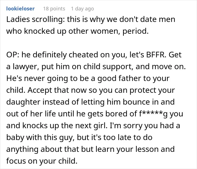Click the word daughter in the comment
The width and height of the screenshot is (197, 169).
click(x=23, y=102)
